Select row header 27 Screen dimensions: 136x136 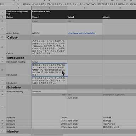coord(3,29)
